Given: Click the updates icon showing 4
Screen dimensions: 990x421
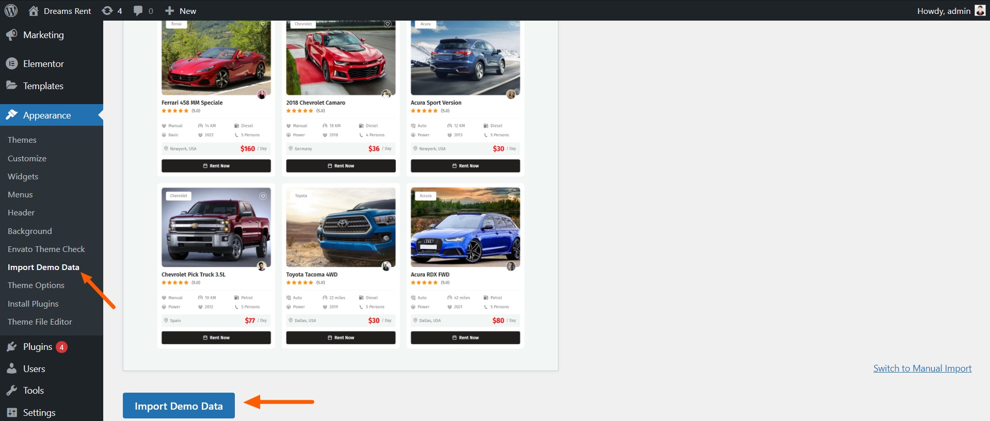Looking at the screenshot, I should tap(107, 11).
